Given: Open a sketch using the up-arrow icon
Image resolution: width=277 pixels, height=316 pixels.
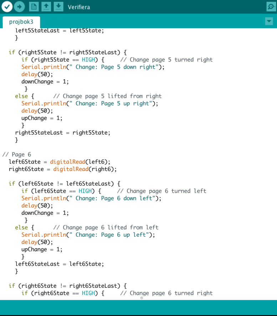Looking at the screenshot, I should click(46, 7).
